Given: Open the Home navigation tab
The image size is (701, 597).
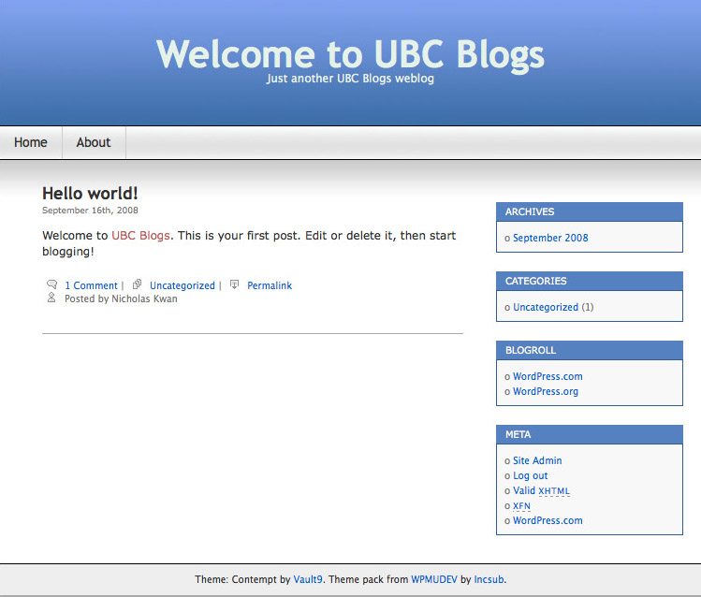Looking at the screenshot, I should point(30,142).
